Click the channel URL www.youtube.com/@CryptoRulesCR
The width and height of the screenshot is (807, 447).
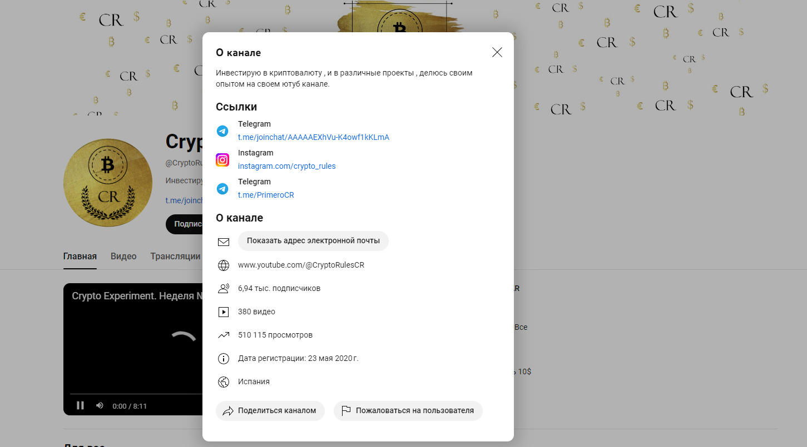[301, 265]
